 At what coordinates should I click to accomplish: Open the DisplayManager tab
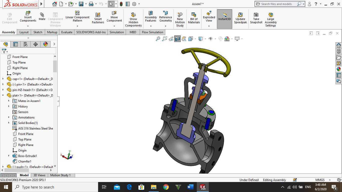tap(46, 44)
